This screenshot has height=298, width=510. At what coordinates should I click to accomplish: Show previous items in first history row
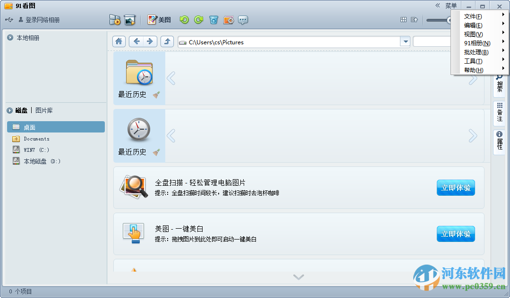coord(171,78)
